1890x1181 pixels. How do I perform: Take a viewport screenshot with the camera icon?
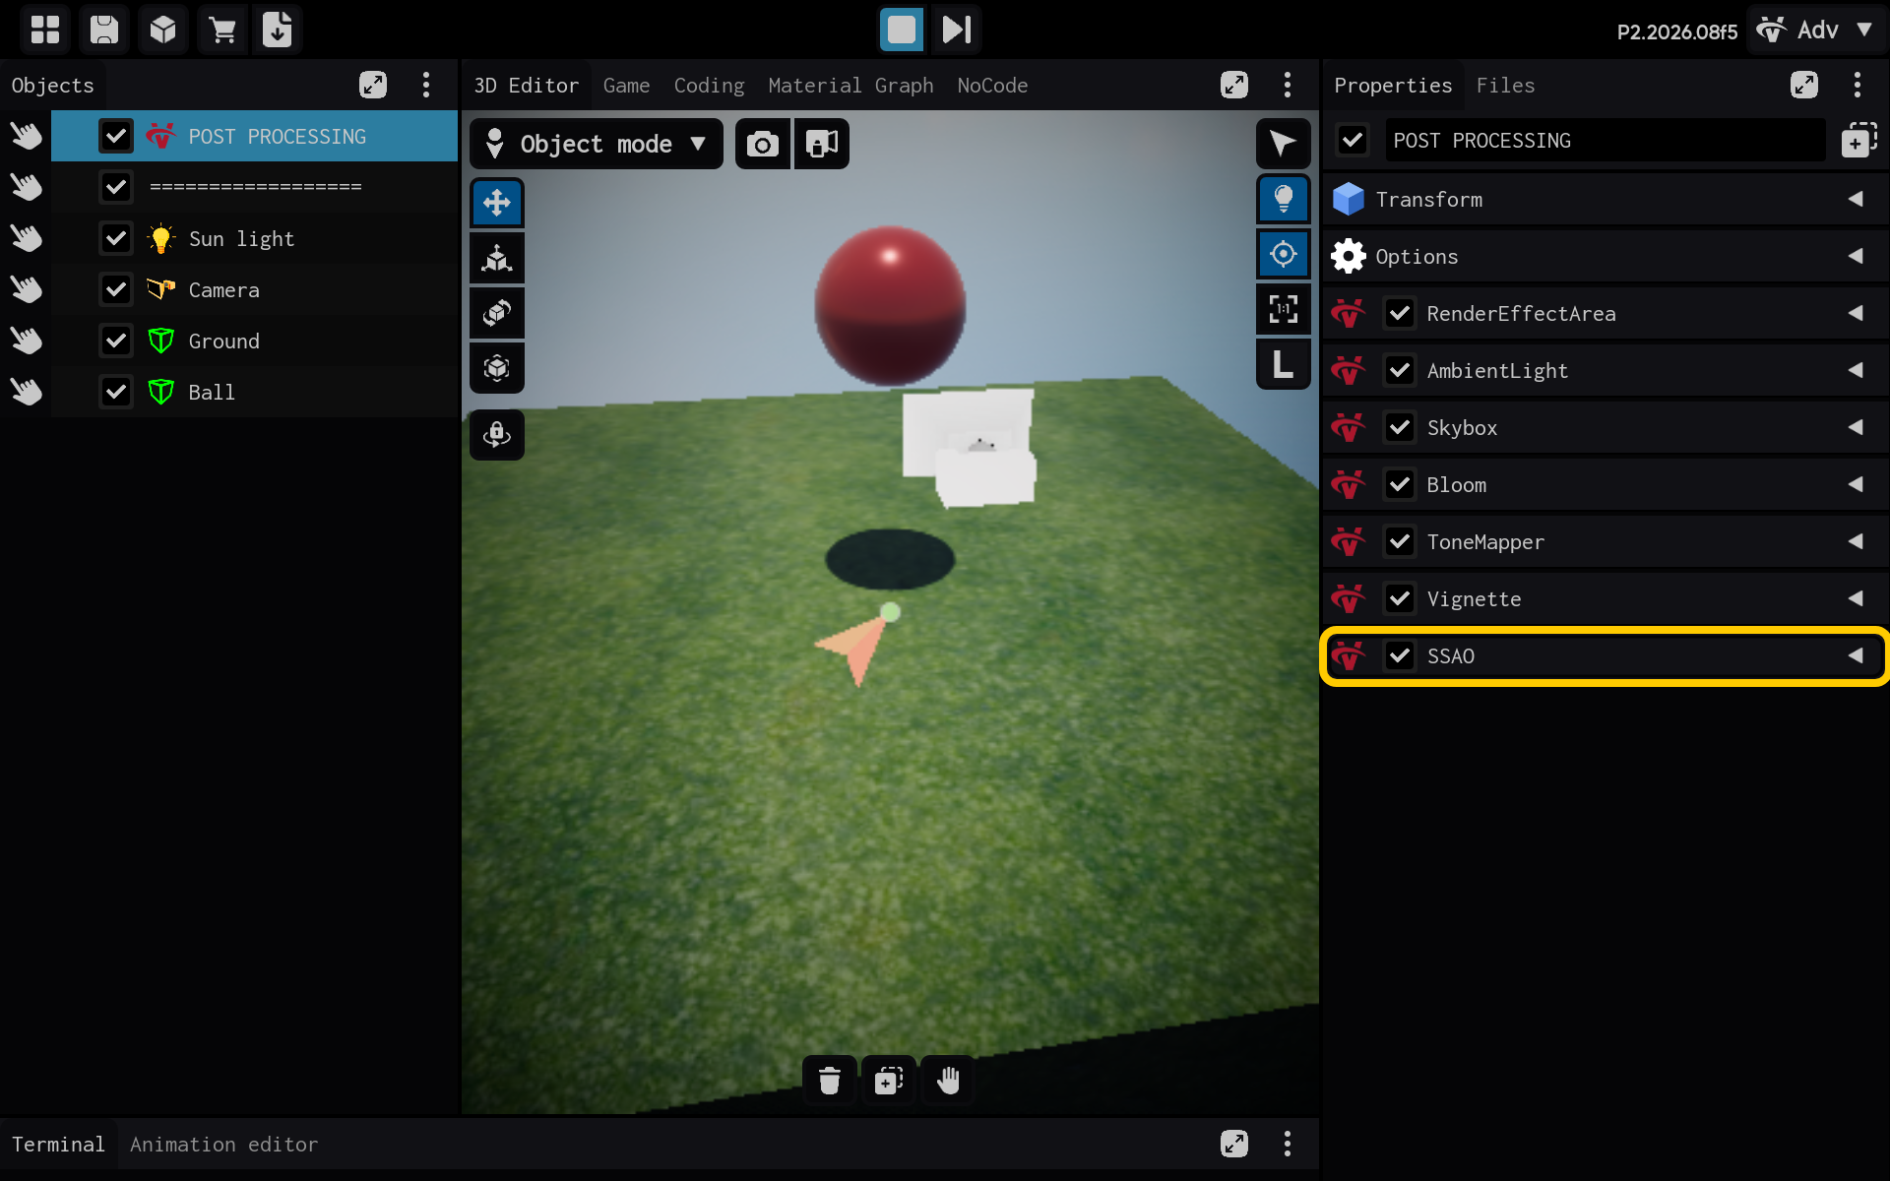coord(763,145)
